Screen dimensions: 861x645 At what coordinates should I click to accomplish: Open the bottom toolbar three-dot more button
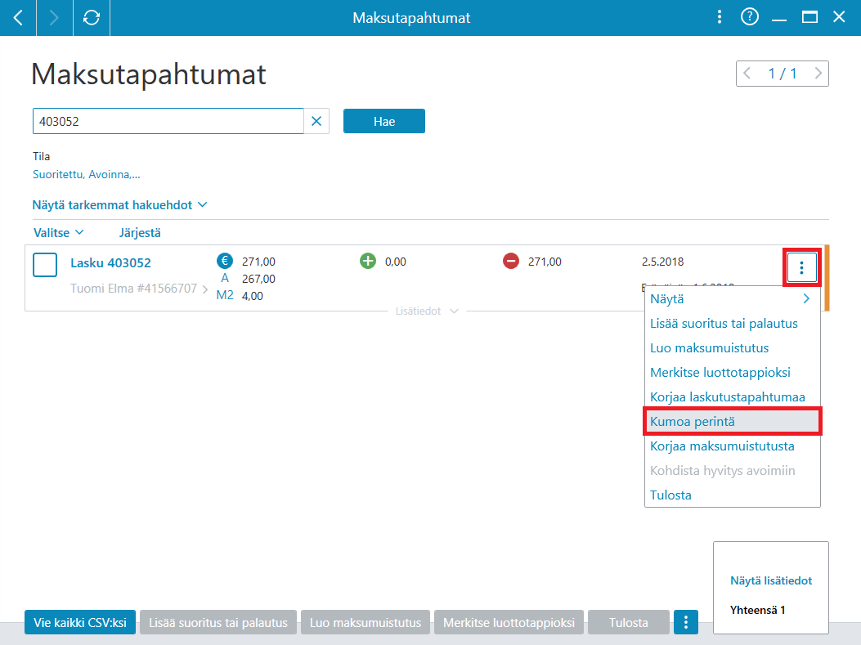686,622
